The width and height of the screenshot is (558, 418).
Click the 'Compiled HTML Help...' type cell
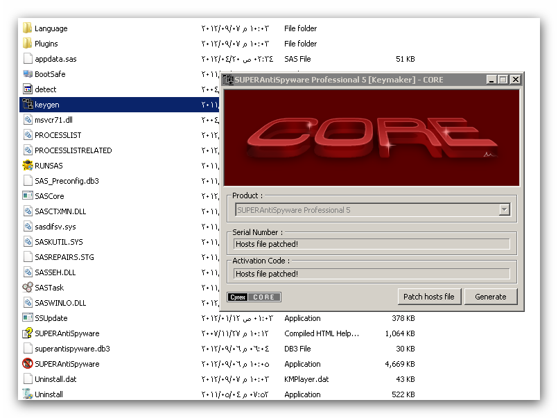(x=322, y=333)
